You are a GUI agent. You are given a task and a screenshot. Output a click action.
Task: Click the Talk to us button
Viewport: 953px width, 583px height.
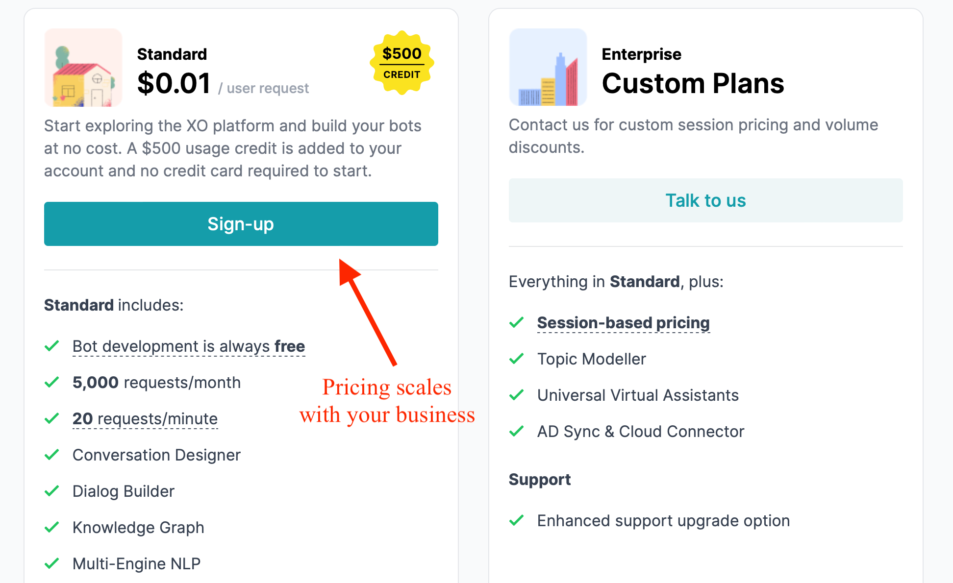point(705,200)
